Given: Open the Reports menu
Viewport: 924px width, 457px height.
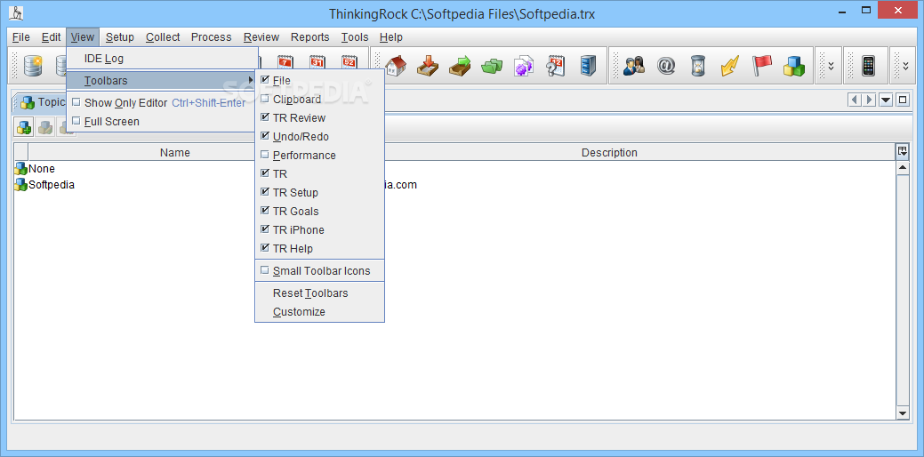Looking at the screenshot, I should (310, 37).
